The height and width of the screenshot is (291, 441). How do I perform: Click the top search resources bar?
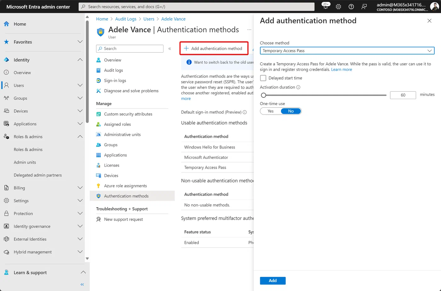point(197,7)
